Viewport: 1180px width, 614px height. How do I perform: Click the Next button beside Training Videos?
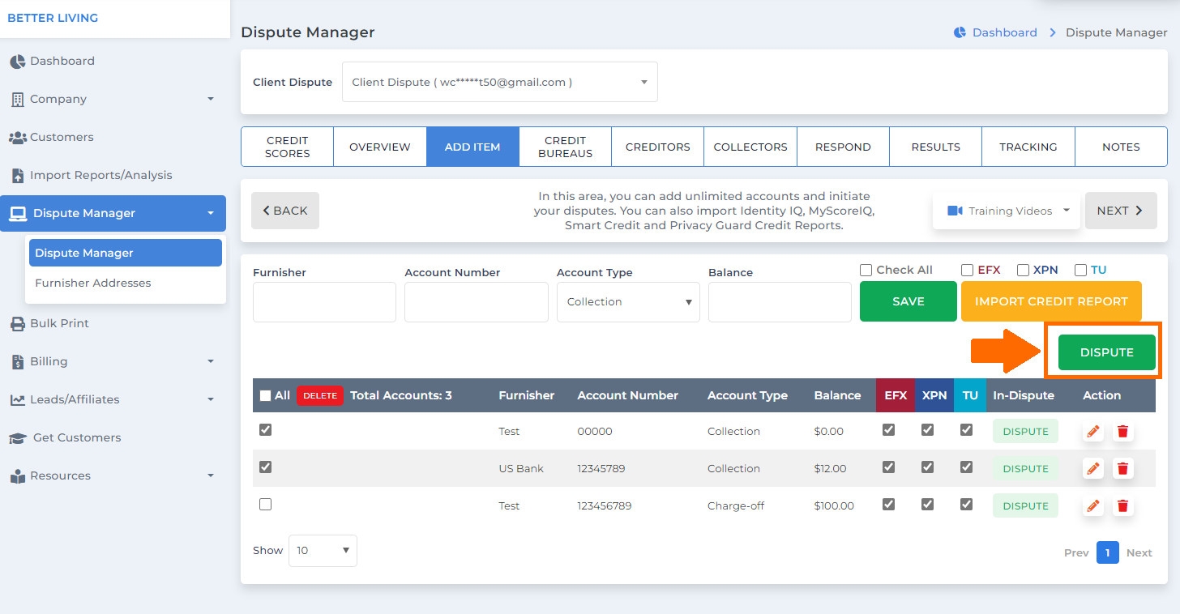tap(1121, 211)
